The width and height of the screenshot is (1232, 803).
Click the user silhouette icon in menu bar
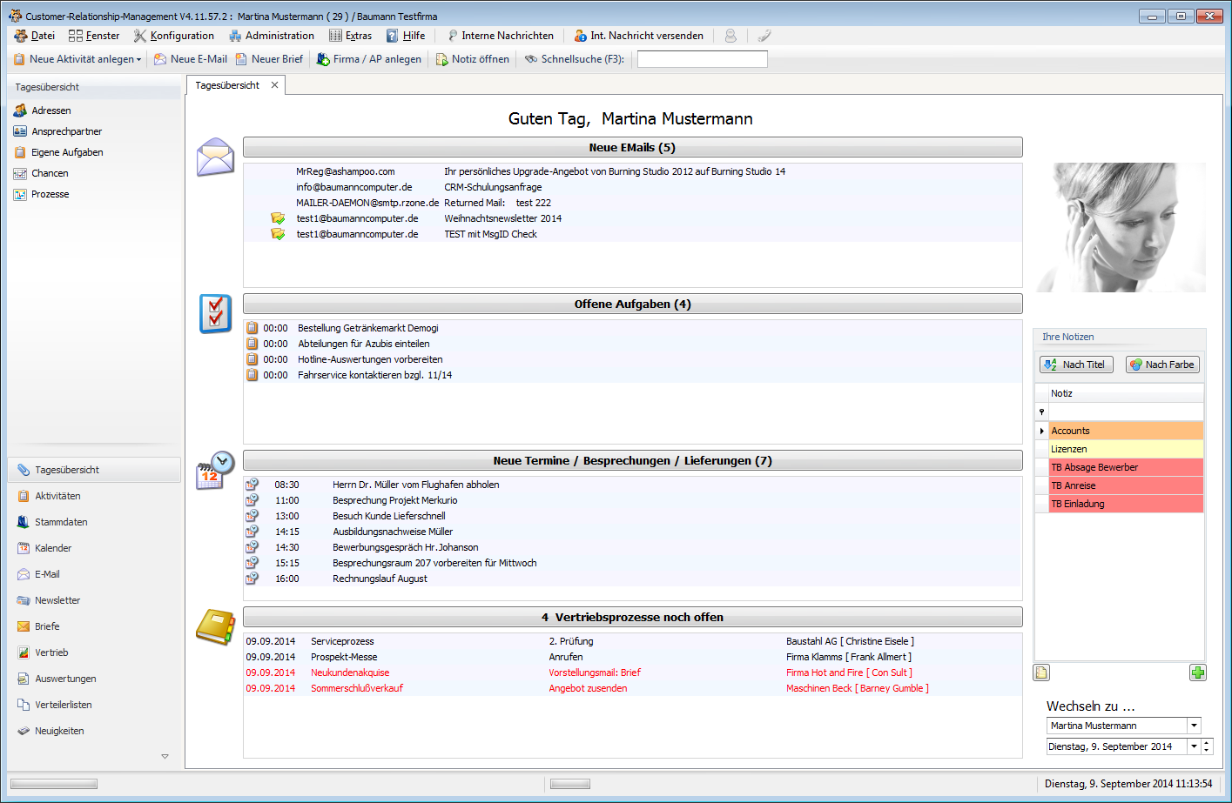pyautogui.click(x=730, y=36)
